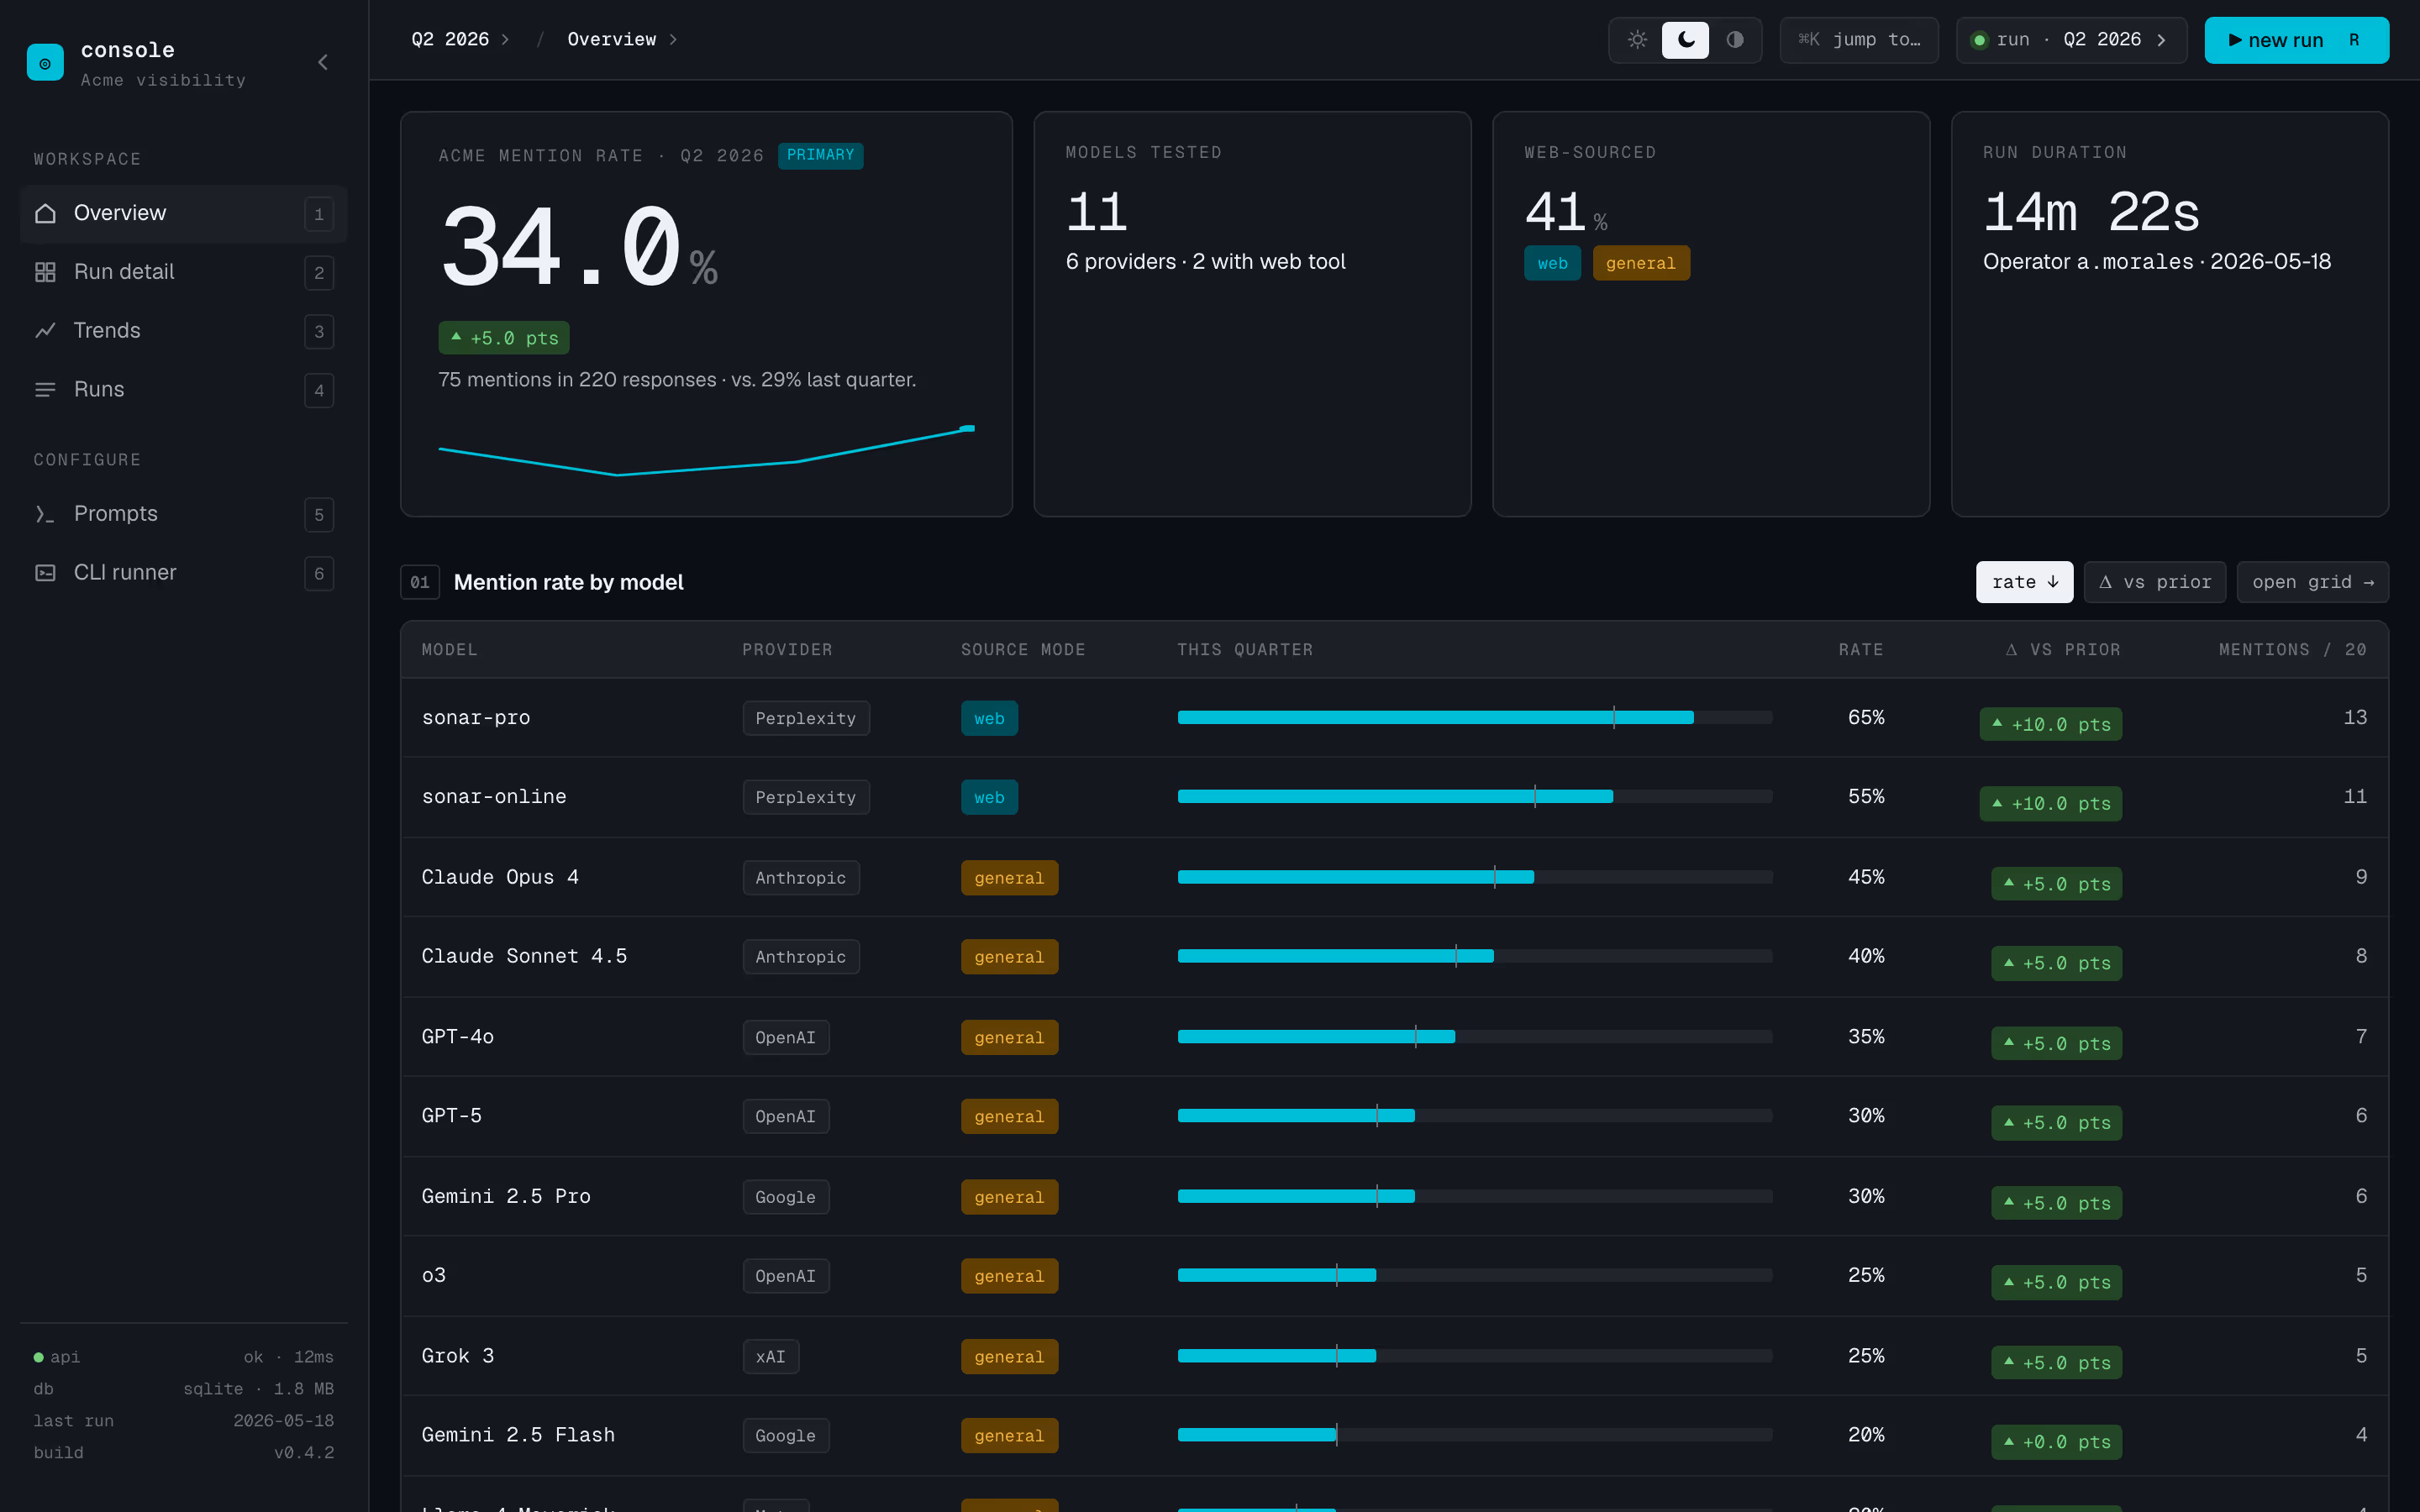This screenshot has height=1512, width=2420.
Task: Click the sonar-pro rate bar
Action: [x=1475, y=717]
